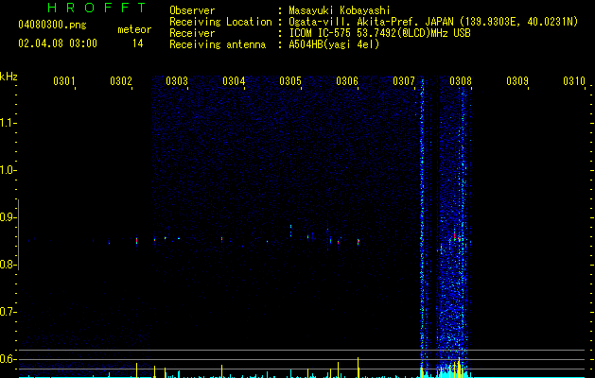Viewport: 595px width, 378px height.
Task: Click the 0302 time marker
Action: pos(121,80)
